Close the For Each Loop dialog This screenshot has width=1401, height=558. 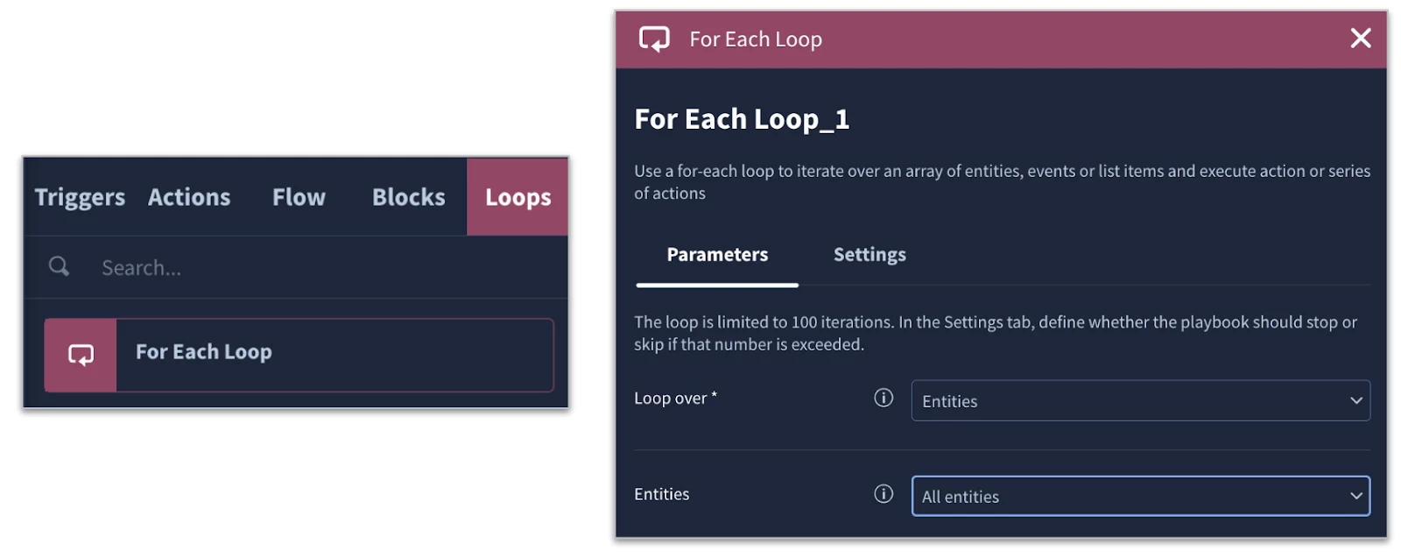point(1360,39)
